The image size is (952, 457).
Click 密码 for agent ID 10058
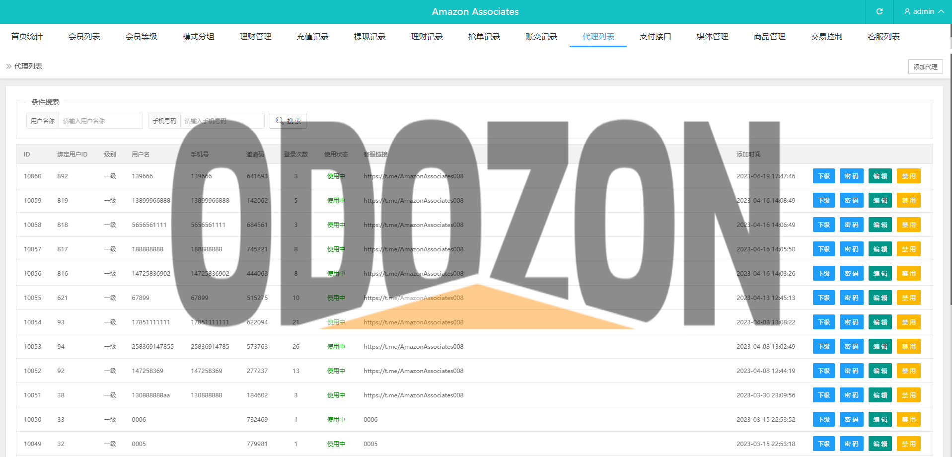851,225
